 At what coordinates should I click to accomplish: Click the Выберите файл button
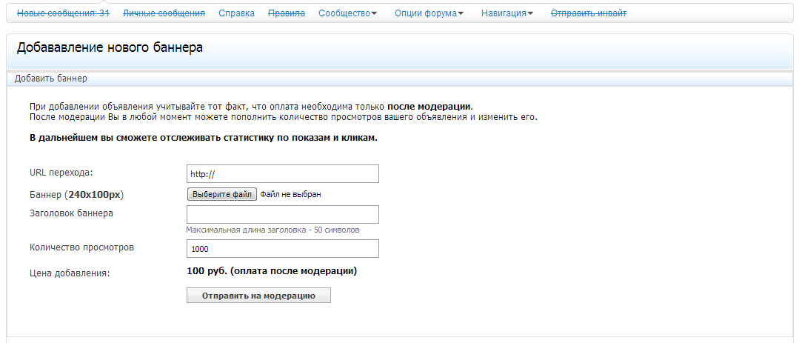pos(221,194)
